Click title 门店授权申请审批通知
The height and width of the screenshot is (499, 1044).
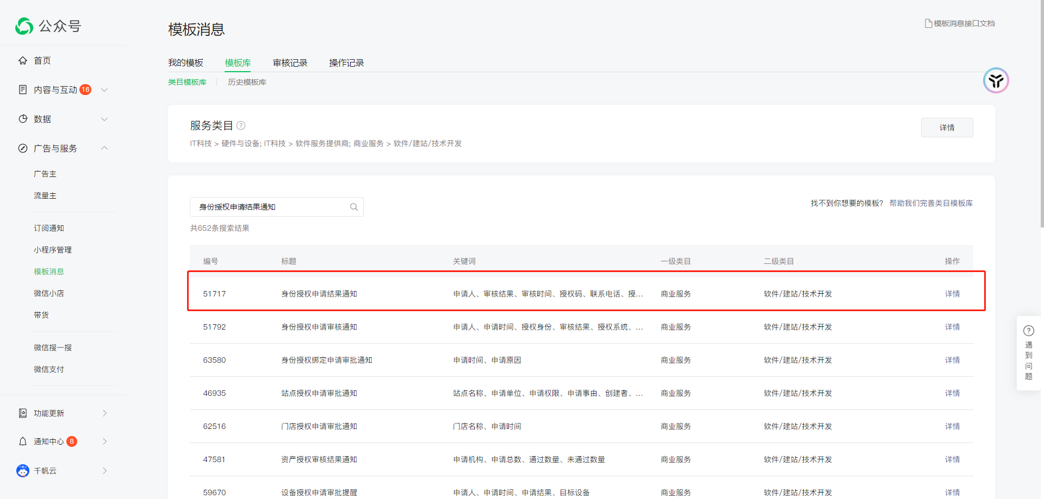click(x=319, y=426)
